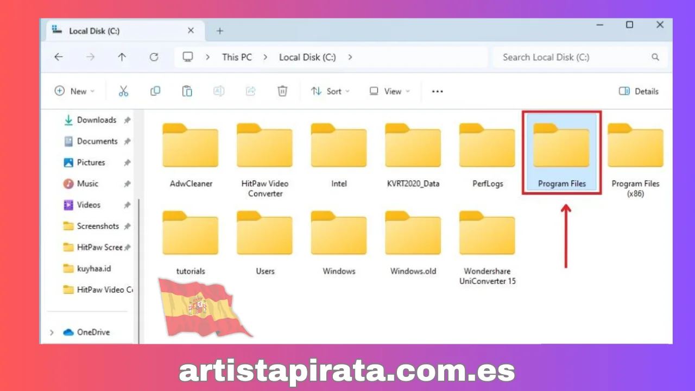Screen dimensions: 695x391
Task: Select the Paste icon
Action: coord(187,91)
